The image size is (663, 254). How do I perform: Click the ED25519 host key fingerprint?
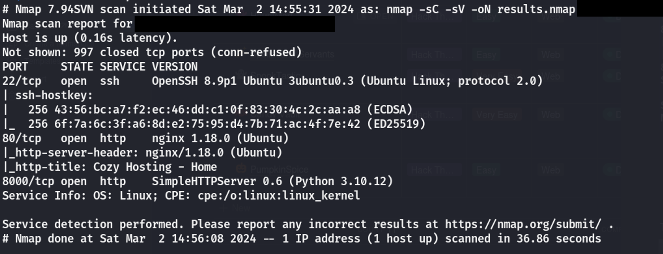pyautogui.click(x=207, y=124)
